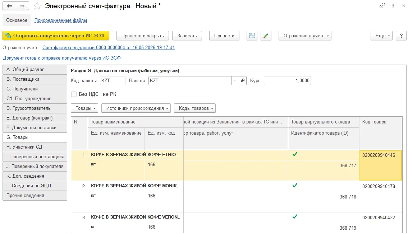Open the 'Присоединенные файлы' link
Image resolution: width=408 pixels, height=234 pixels.
click(61, 20)
